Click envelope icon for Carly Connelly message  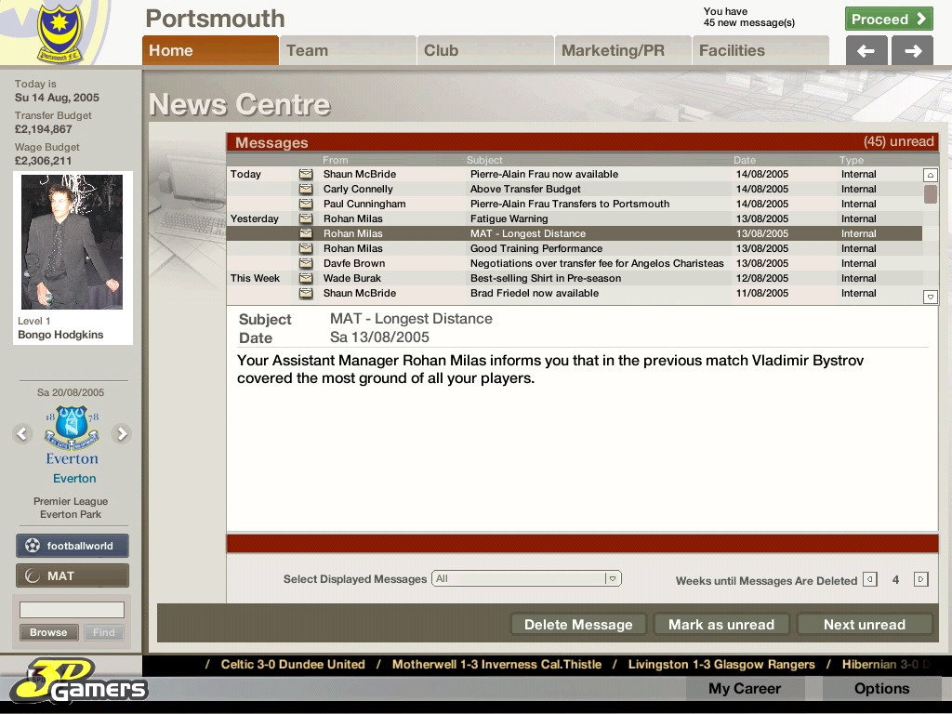click(305, 189)
